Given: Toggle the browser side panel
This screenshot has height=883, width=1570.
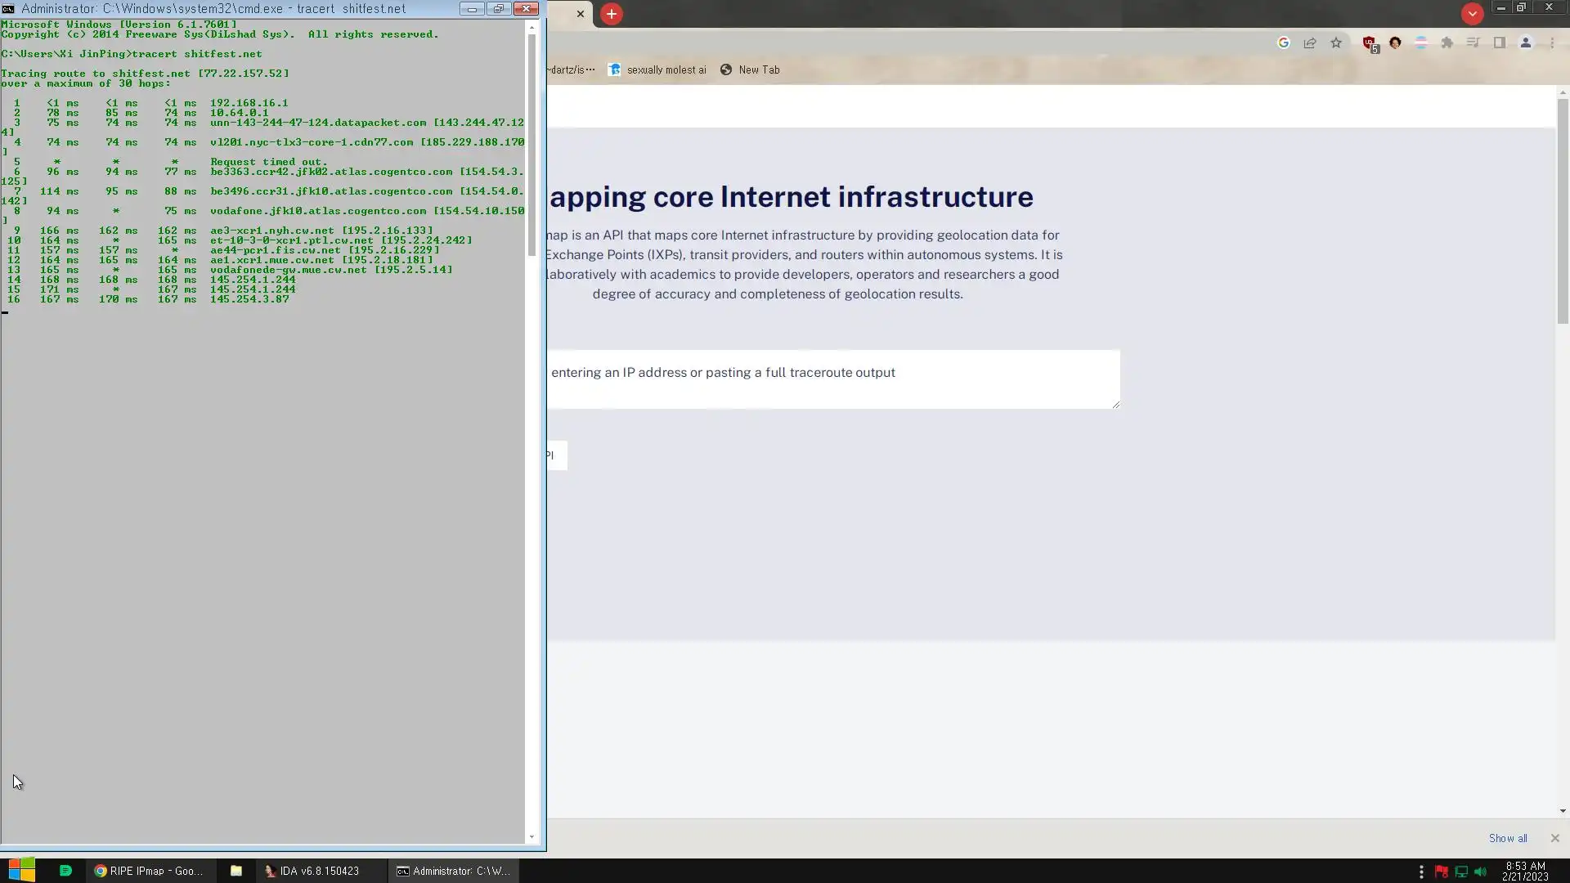Looking at the screenshot, I should point(1500,43).
